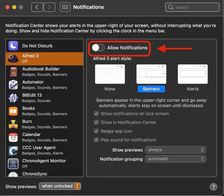
Task: Click the Burn app icon
Action: point(13,124)
